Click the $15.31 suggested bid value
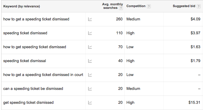Viewport: 203px width, 110px height. [194, 103]
